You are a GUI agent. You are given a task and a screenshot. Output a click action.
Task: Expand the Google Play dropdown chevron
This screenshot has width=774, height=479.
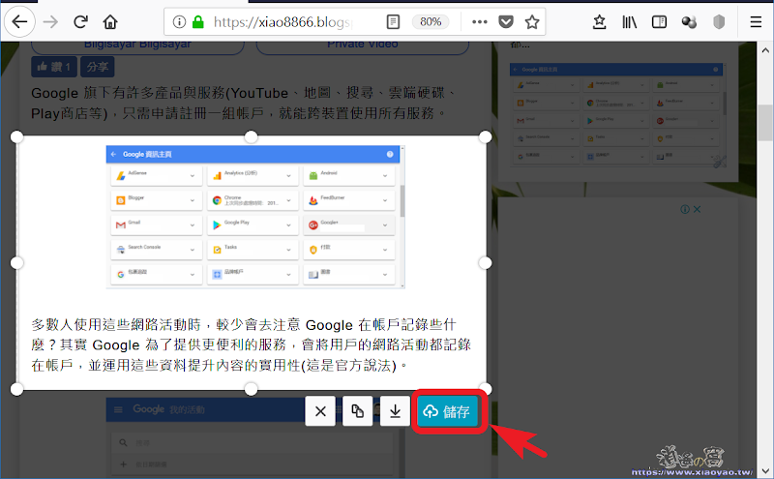[x=288, y=225]
